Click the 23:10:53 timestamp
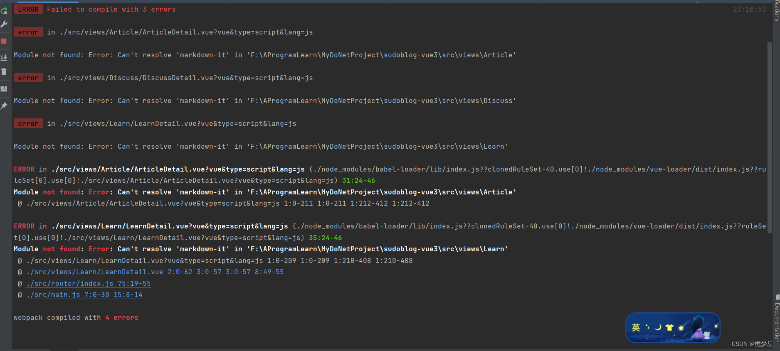 coord(749,9)
